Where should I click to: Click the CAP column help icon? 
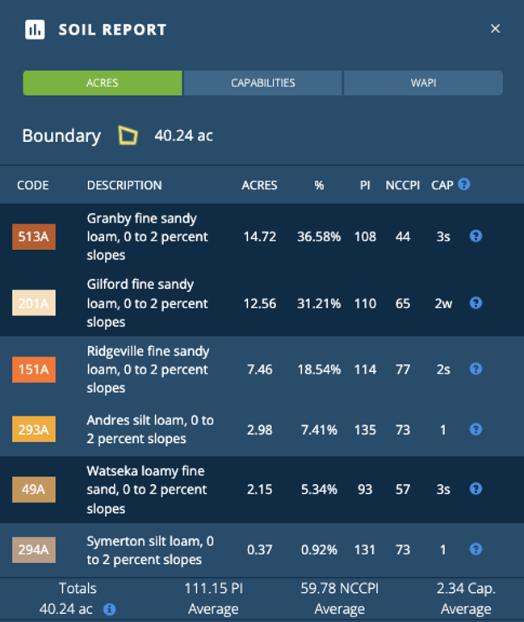(x=463, y=185)
